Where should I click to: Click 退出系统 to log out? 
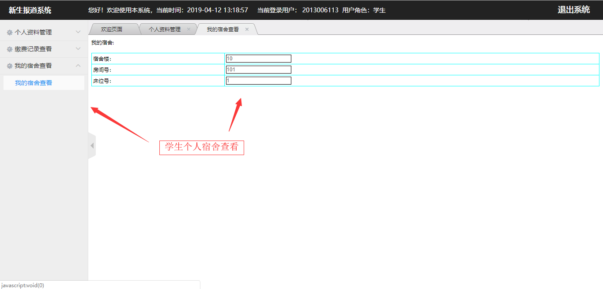pyautogui.click(x=573, y=10)
